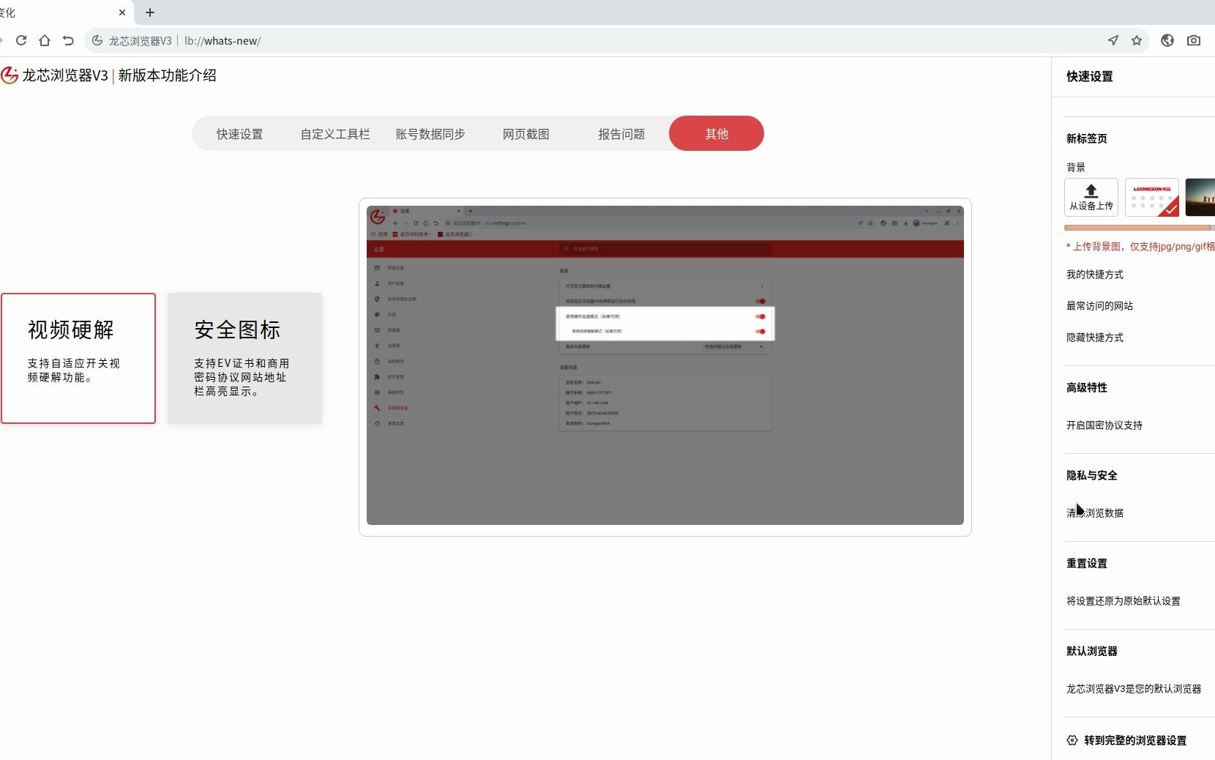Reload the page with the refresh icon
1215x760 pixels.
click(21, 40)
